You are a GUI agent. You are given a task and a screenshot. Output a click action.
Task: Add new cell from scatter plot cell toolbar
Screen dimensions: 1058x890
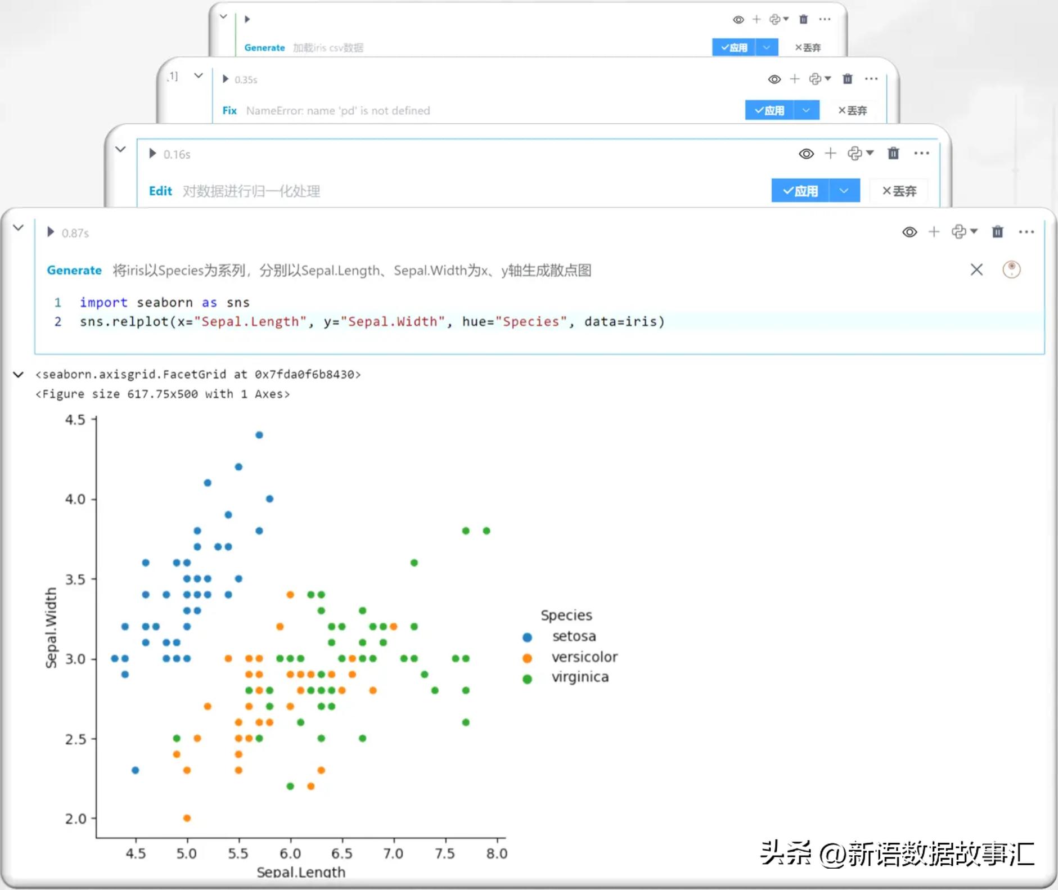(x=934, y=232)
